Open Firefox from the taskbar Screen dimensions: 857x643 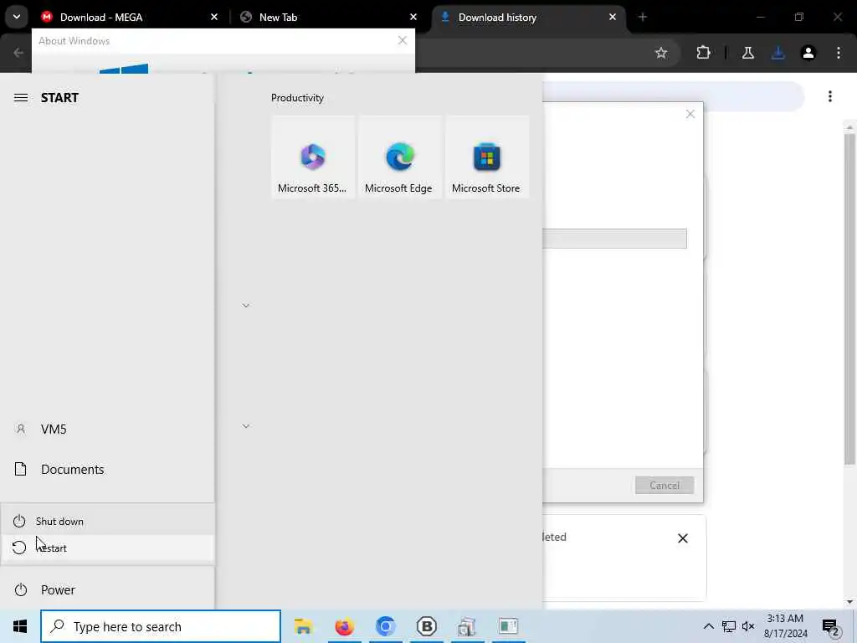[344, 626]
